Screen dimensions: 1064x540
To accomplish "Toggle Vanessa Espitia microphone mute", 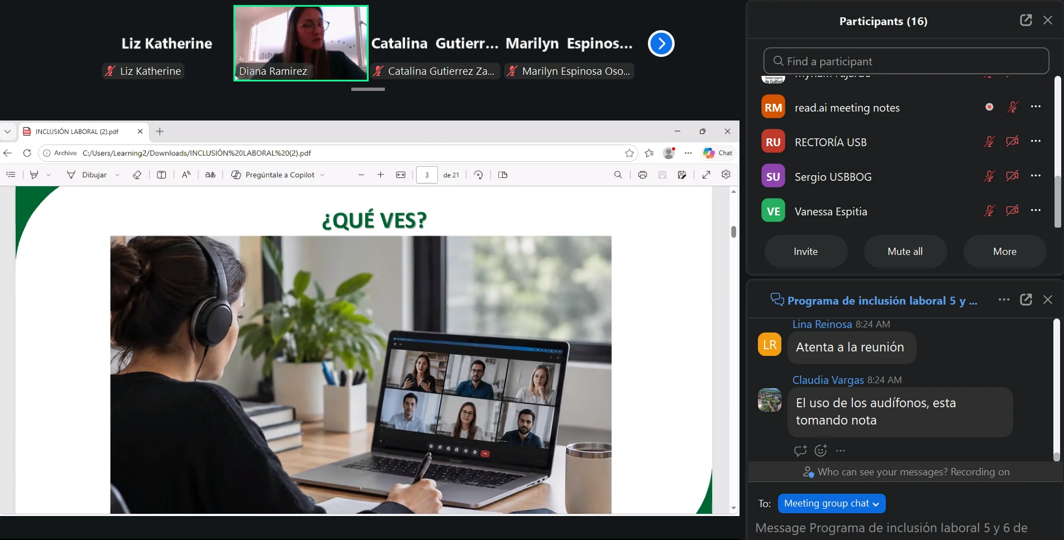I will point(989,211).
